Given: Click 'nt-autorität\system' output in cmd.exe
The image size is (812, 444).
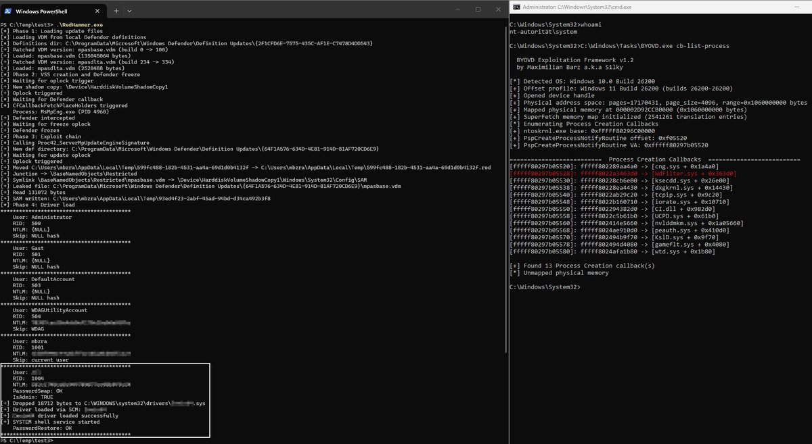Looking at the screenshot, I should (x=544, y=31).
